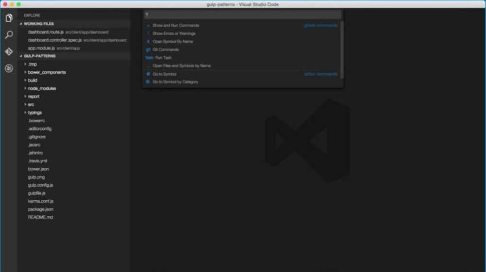
Task: Open the .travis.yml file
Action: click(x=37, y=161)
